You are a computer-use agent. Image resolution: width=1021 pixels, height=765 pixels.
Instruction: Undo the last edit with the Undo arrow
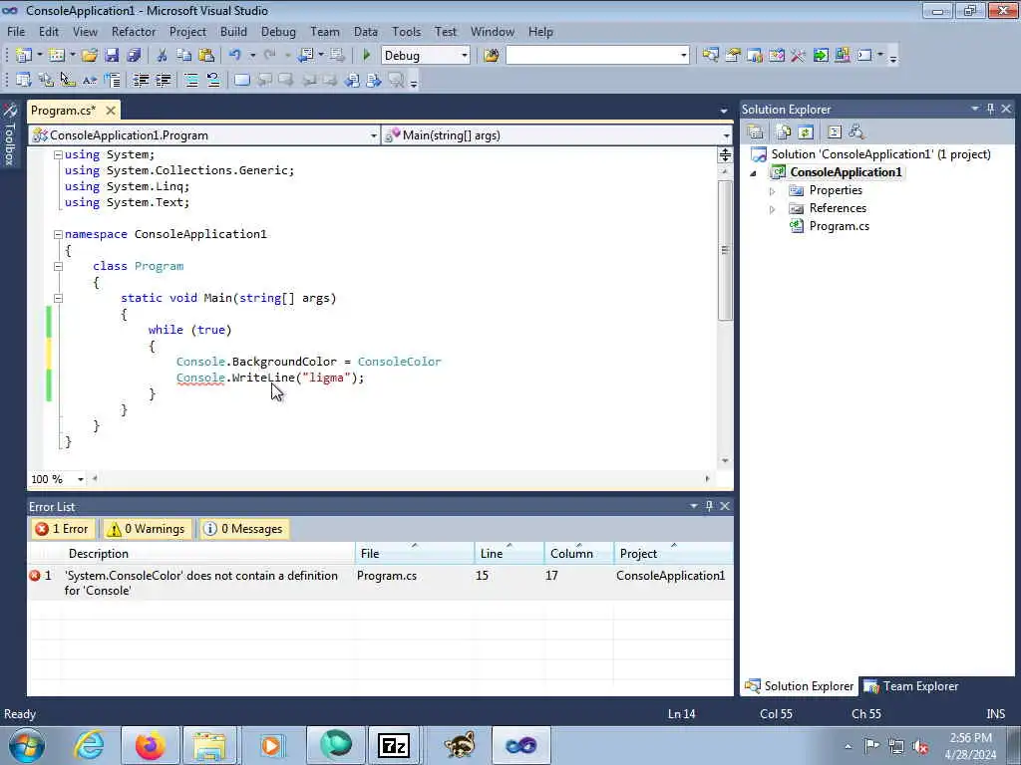point(235,56)
